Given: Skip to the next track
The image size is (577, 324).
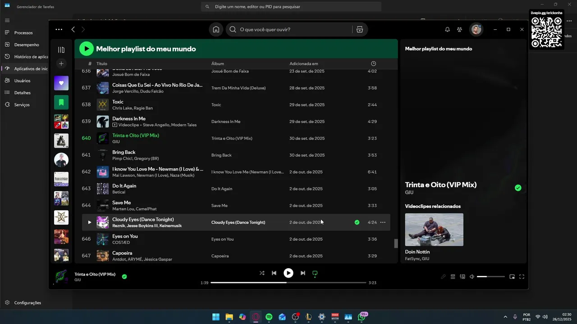Looking at the screenshot, I should [303, 273].
